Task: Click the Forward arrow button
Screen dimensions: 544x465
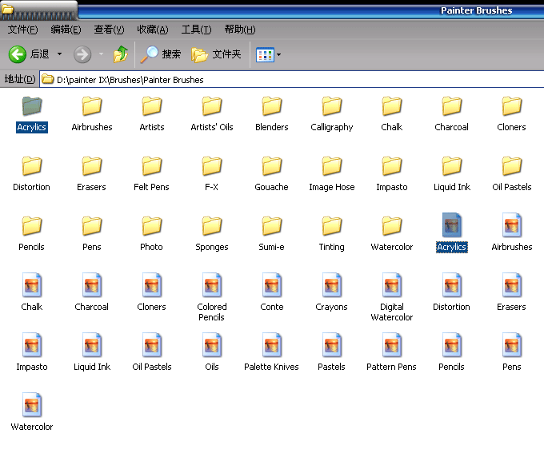Action: pos(82,54)
